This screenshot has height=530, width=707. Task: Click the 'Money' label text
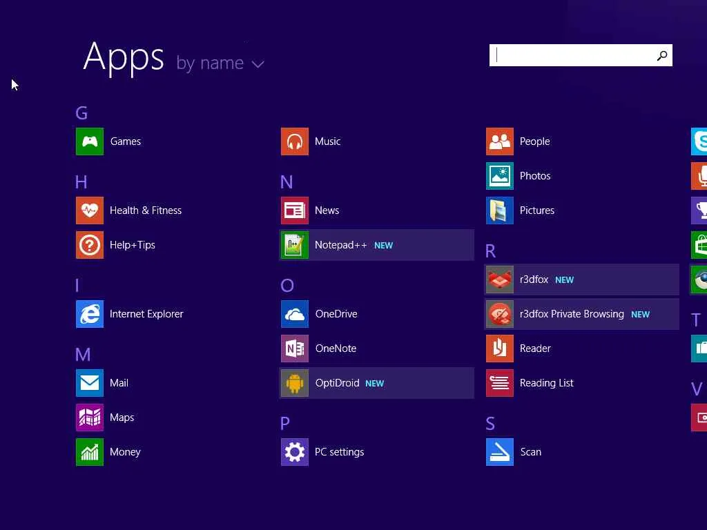pyautogui.click(x=126, y=452)
